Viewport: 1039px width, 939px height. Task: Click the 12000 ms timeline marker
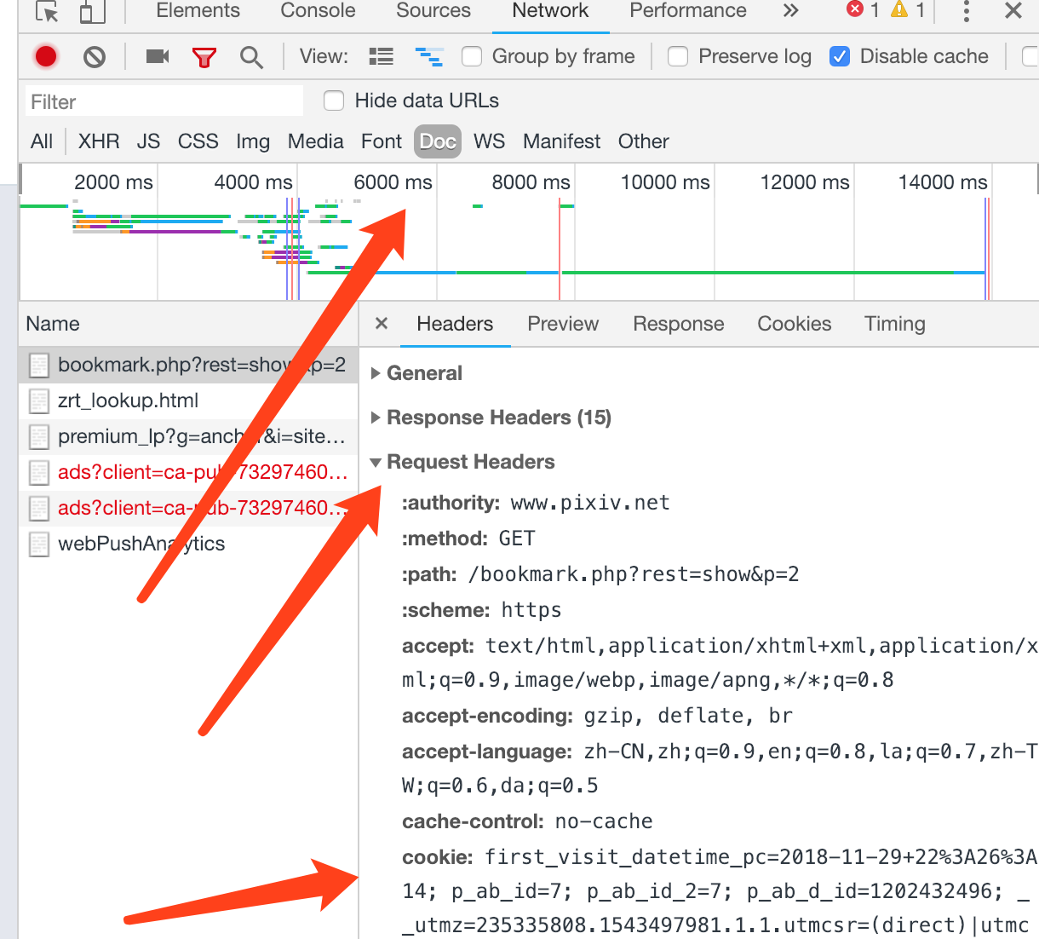(x=805, y=182)
